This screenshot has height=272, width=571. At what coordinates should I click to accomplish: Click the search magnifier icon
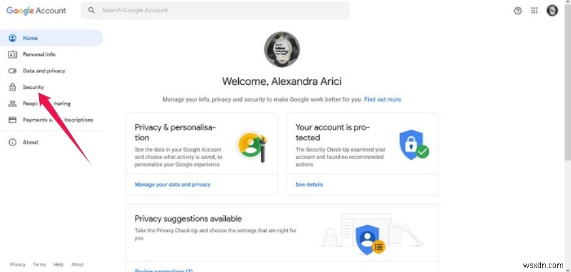point(92,10)
